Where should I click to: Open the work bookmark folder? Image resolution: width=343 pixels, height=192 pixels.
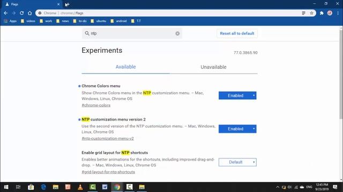(46, 21)
